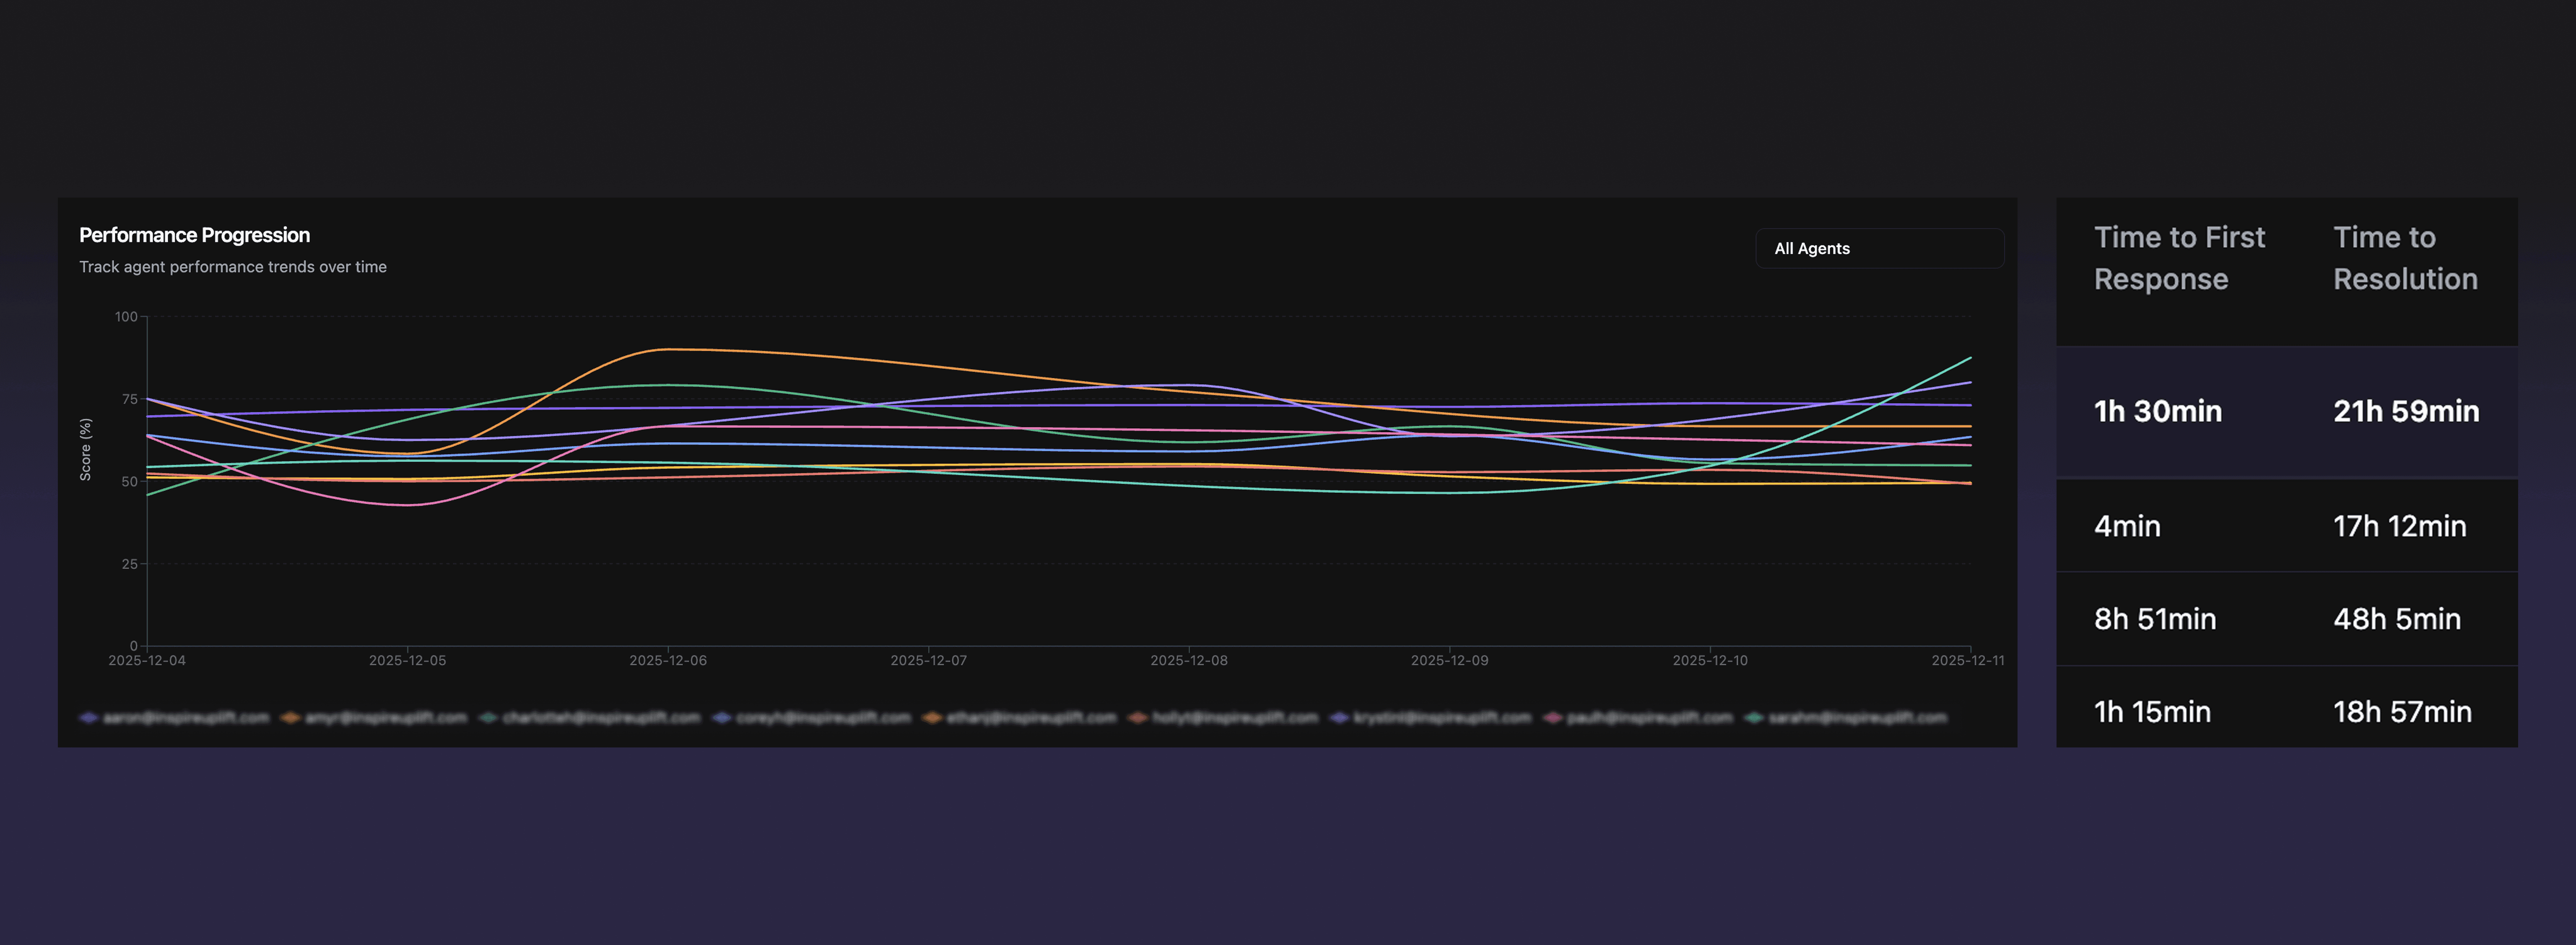Select the row showing 4min response

2127,526
